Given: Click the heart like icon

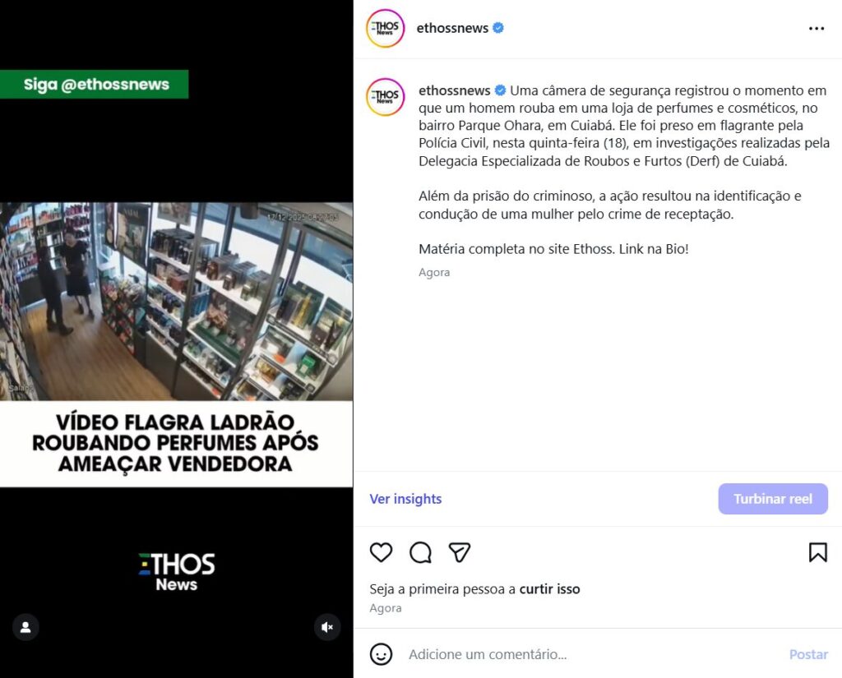Looking at the screenshot, I should coord(381,552).
